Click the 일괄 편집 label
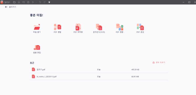Image resolution: width=196 pixels, height=95 pixels. pos(37,53)
